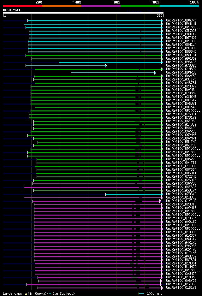The width and height of the screenshot is (202, 296).
Task: Select the UniRef100_C0HI12 label
Action: point(181,34)
